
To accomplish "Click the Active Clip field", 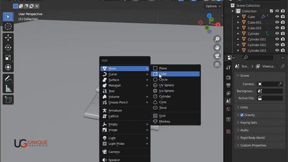I will click(270, 98).
